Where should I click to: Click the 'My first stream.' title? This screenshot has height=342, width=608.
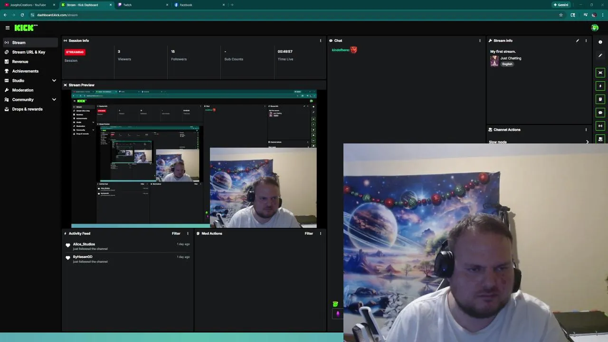coord(503,51)
